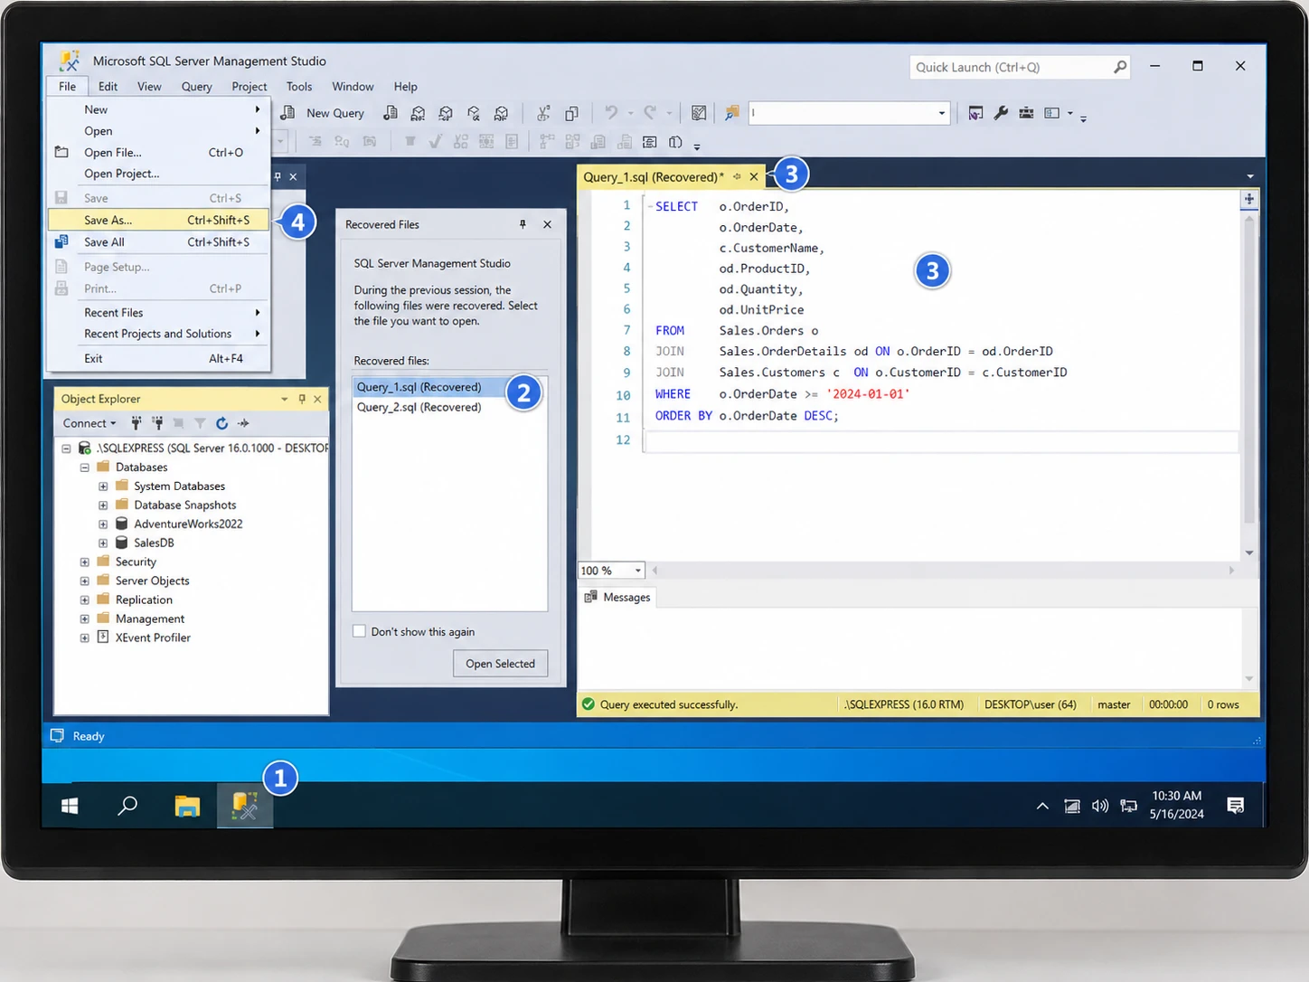Click the Connect Object Explorer plug icon
1309x982 pixels.
(137, 423)
